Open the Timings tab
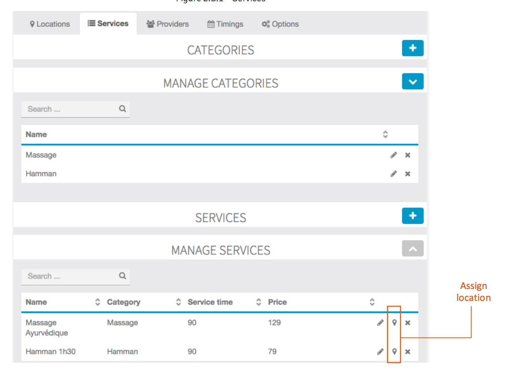Screen dimensions: 512x371 [225, 24]
